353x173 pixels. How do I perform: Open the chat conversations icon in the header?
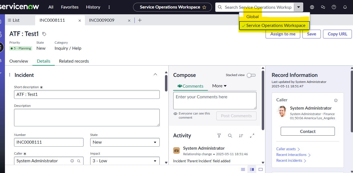(323, 7)
